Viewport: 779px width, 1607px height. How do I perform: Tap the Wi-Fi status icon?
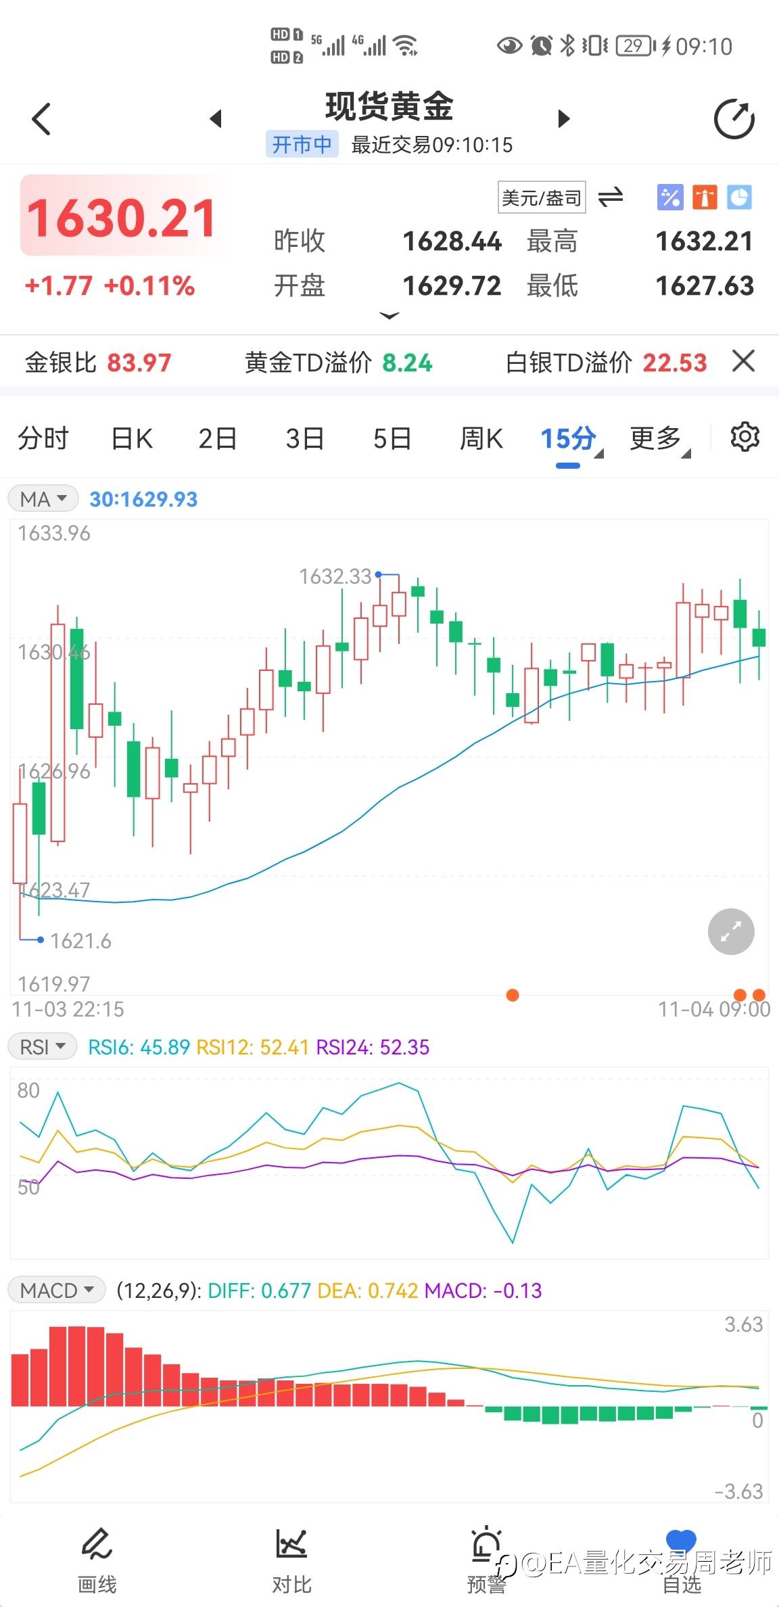tap(405, 45)
